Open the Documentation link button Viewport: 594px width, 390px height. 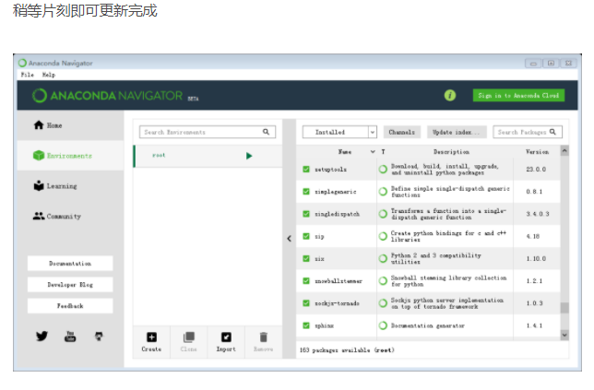click(70, 263)
